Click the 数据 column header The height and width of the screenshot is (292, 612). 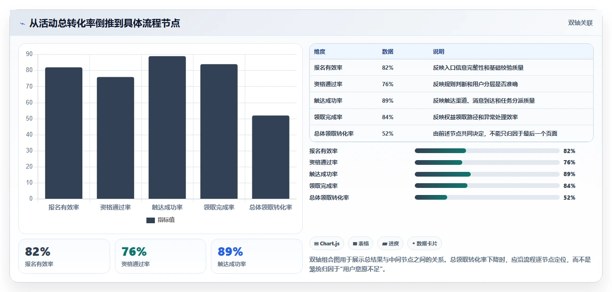(387, 52)
